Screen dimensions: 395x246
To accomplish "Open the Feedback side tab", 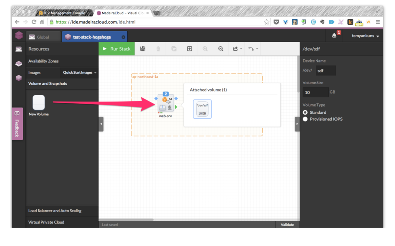I will pyautogui.click(x=17, y=124).
